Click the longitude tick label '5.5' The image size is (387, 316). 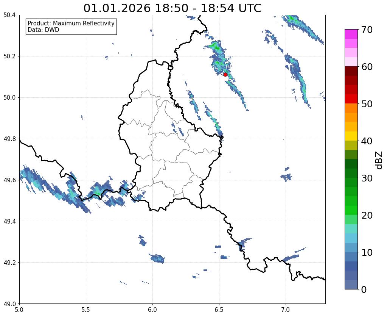(86, 310)
